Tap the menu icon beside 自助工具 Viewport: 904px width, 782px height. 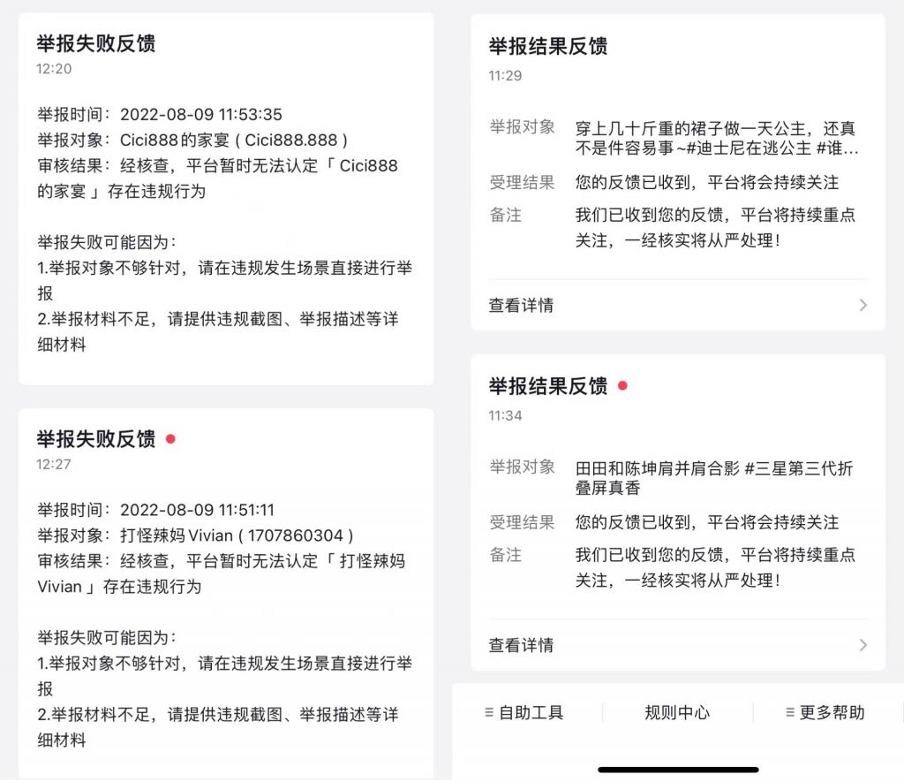488,712
